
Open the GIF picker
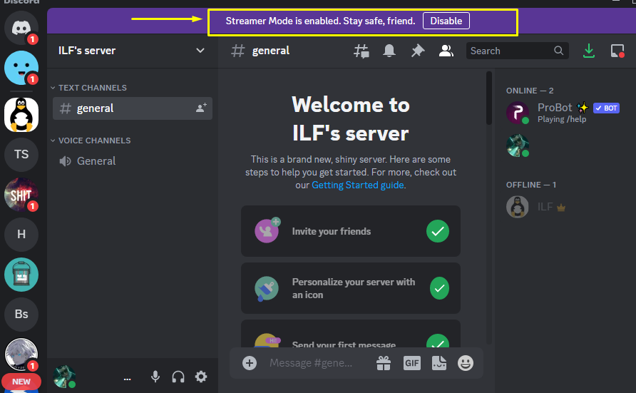tap(411, 363)
